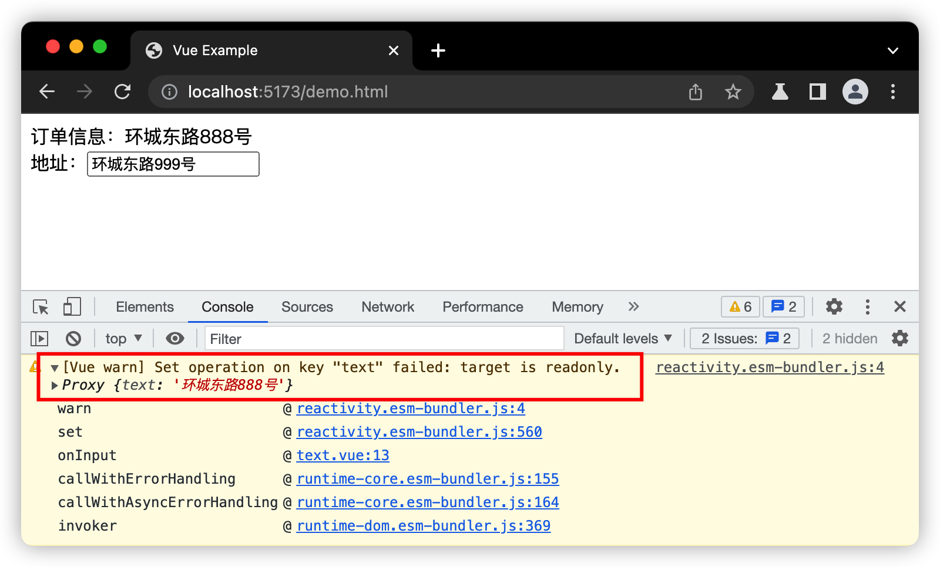
Task: Open the top JavaScript context dropdown
Action: pyautogui.click(x=123, y=339)
